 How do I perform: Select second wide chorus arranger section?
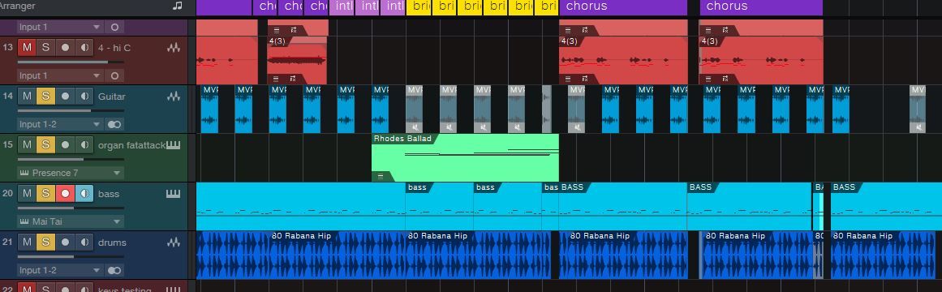[761, 7]
